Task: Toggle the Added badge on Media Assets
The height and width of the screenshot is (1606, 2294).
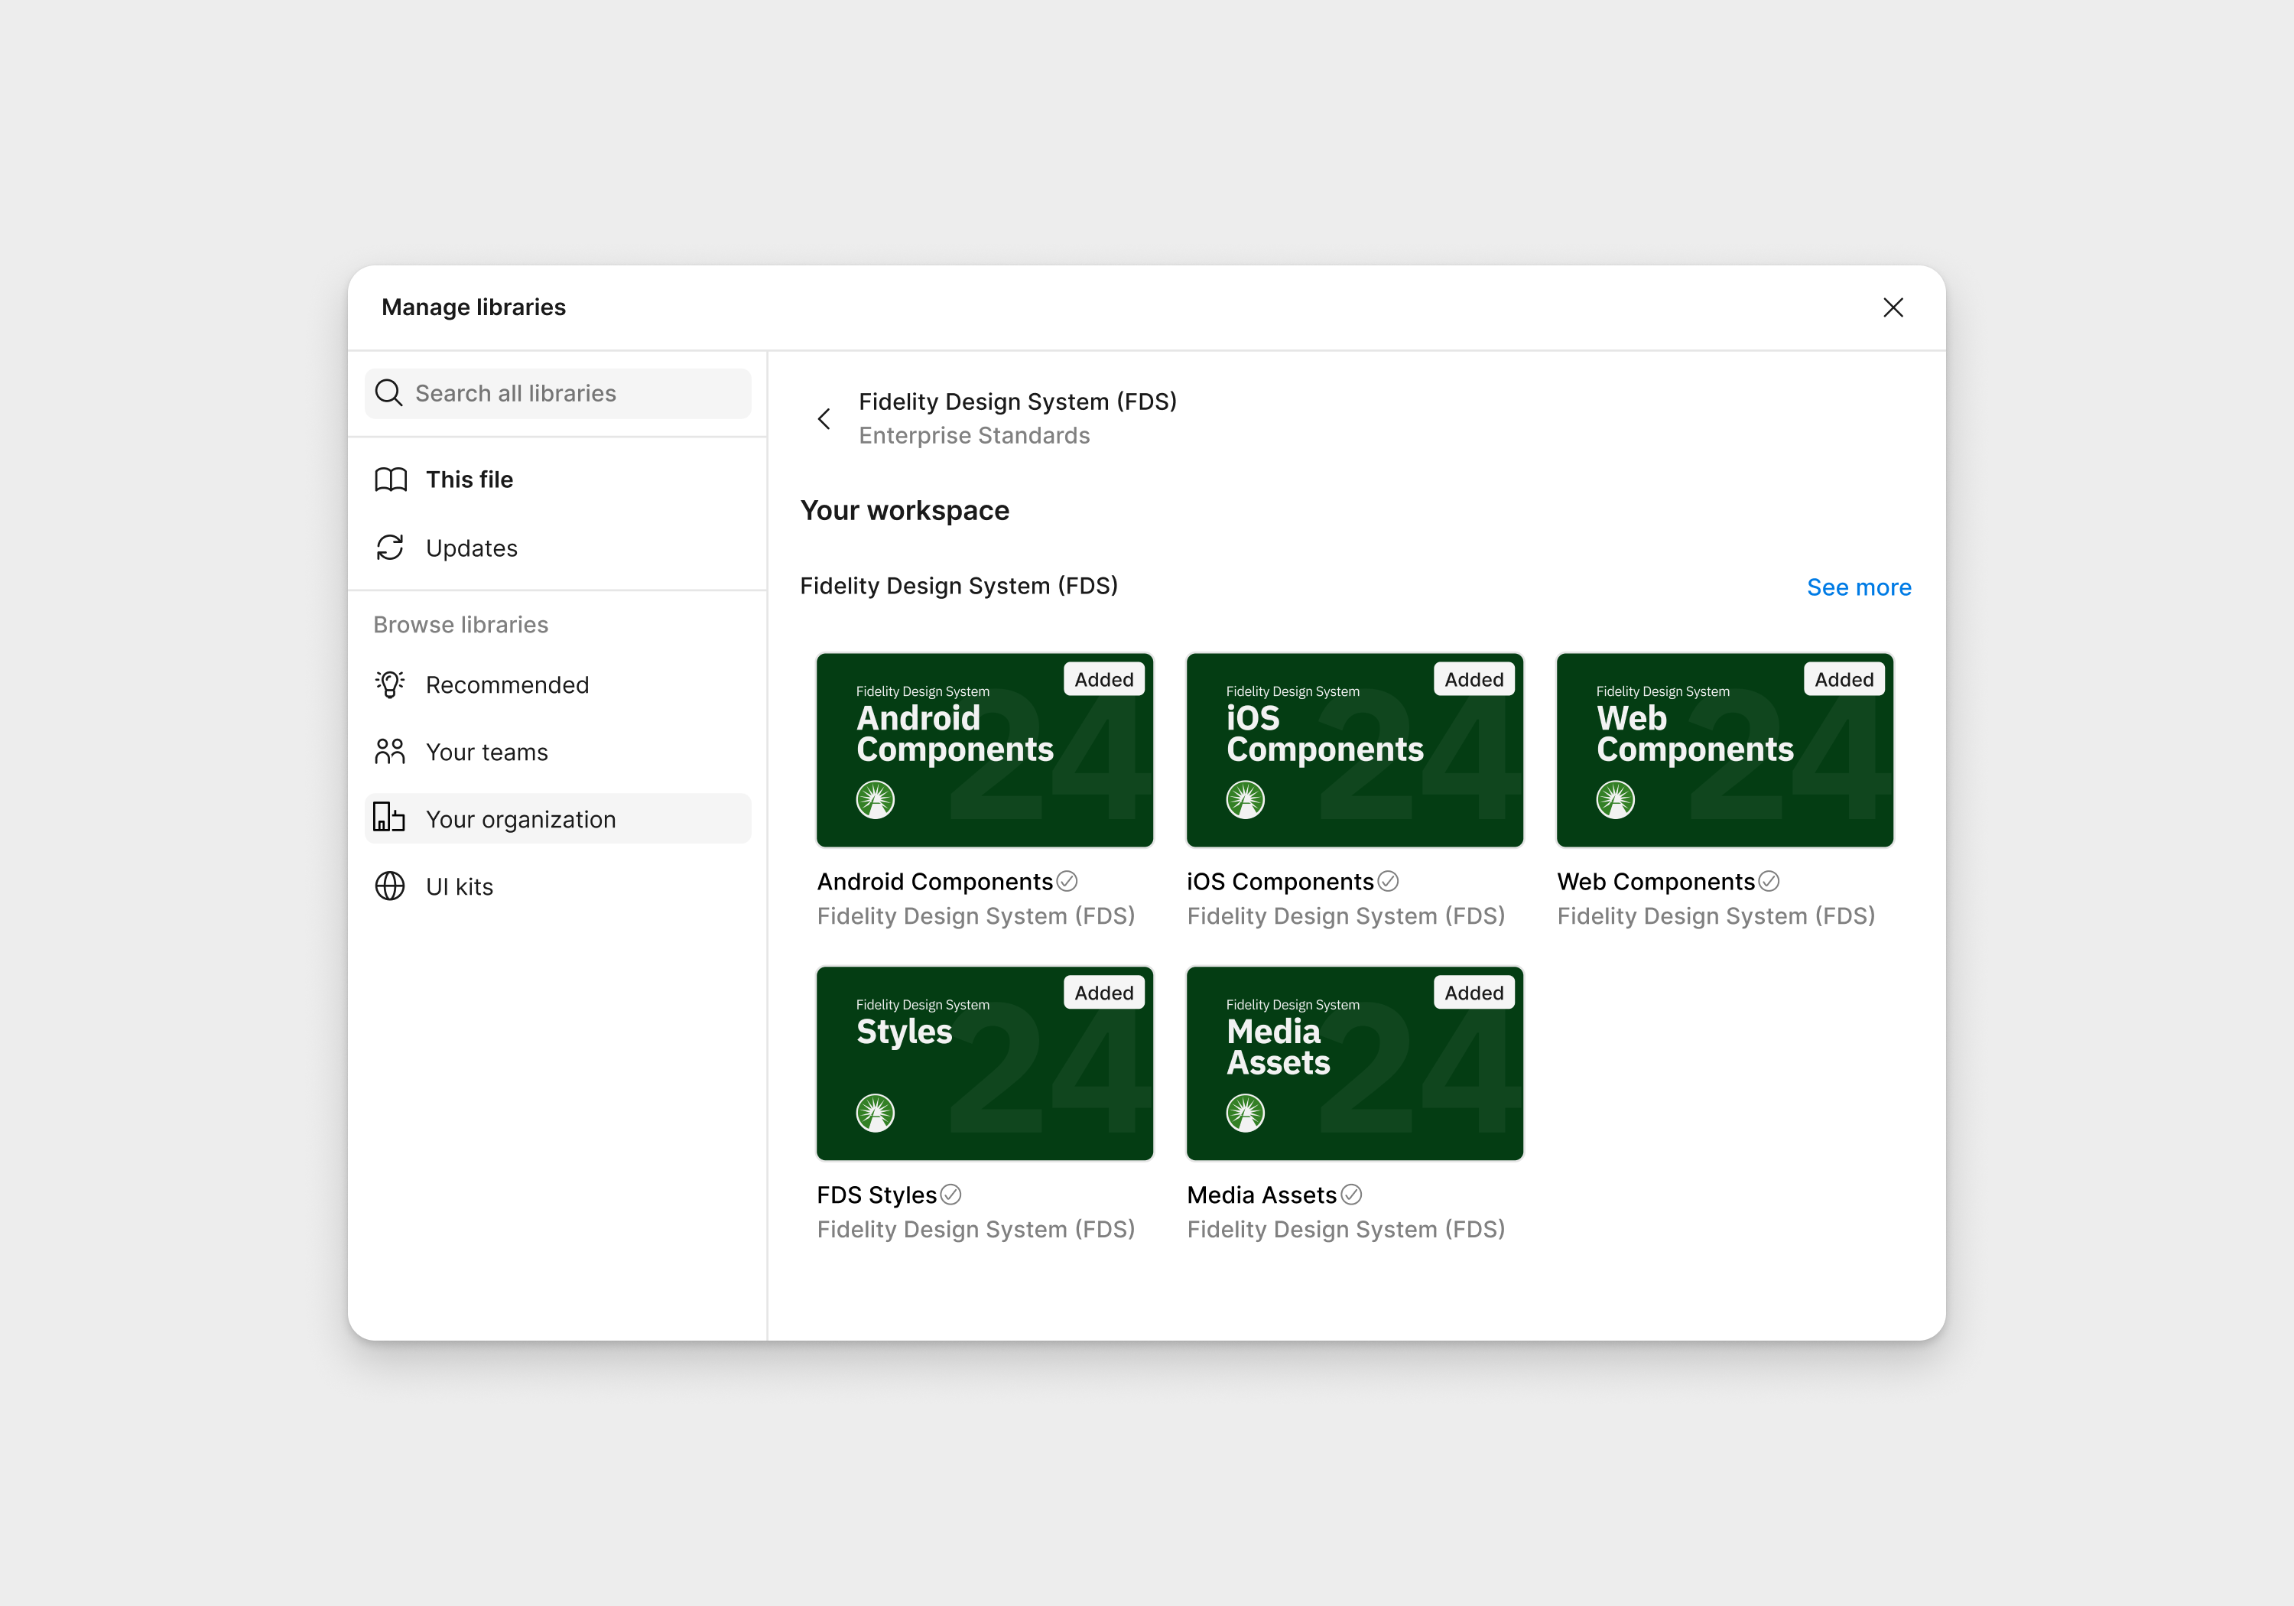Action: [1474, 993]
